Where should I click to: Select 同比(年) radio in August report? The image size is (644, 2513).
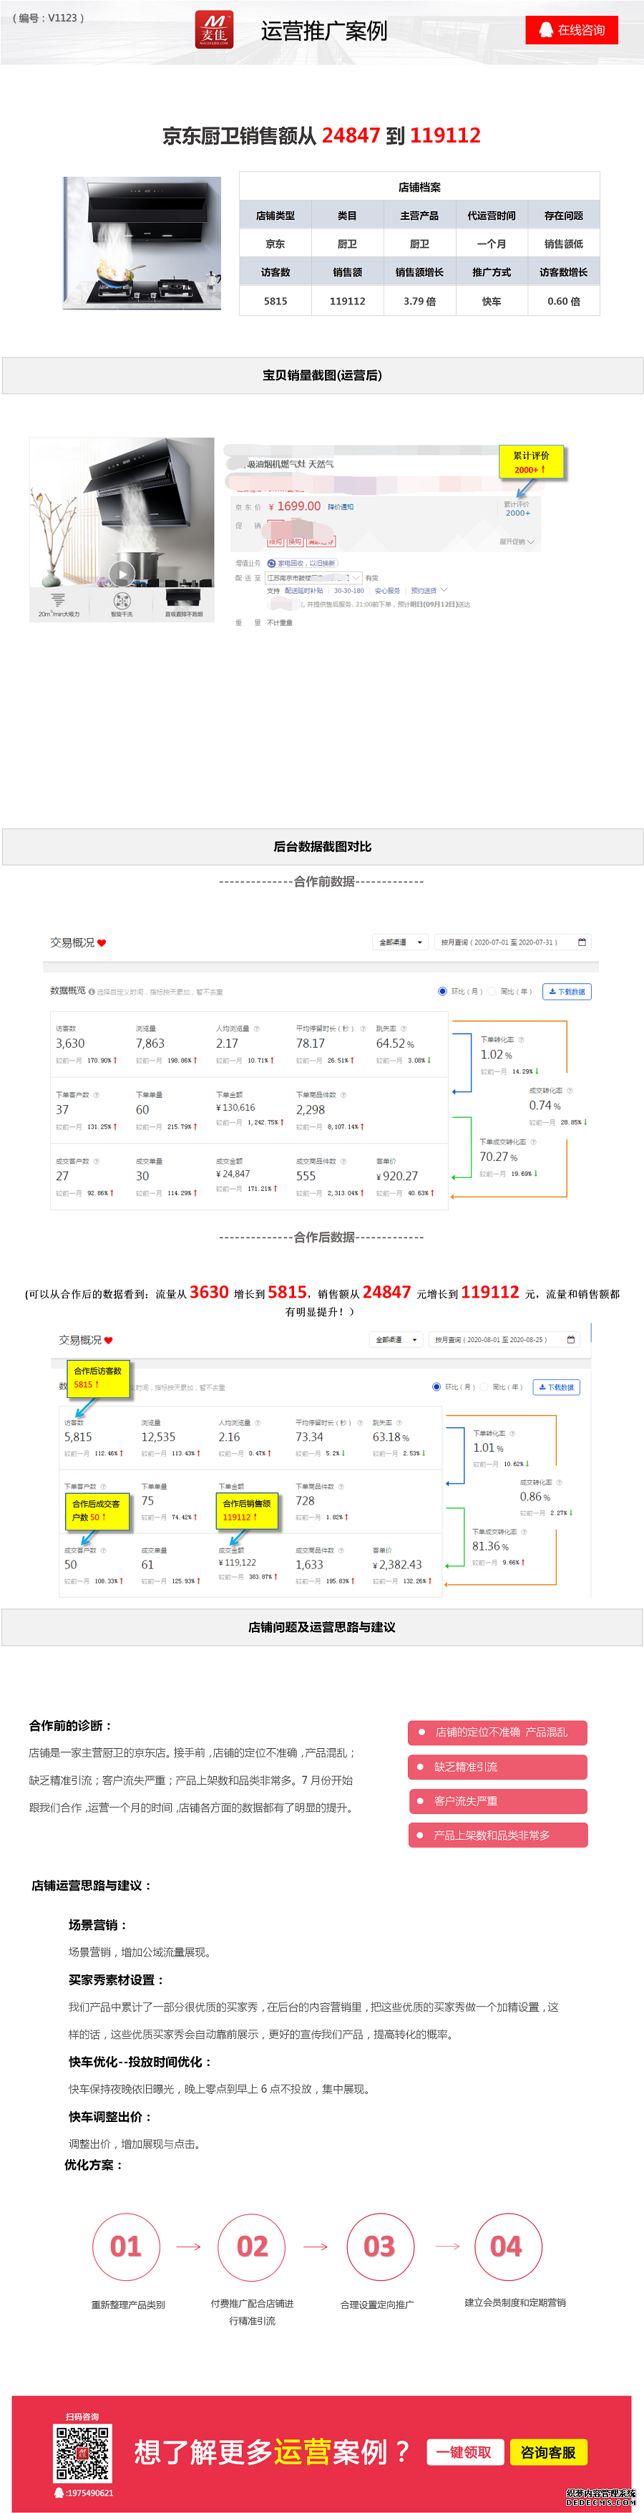484,1387
